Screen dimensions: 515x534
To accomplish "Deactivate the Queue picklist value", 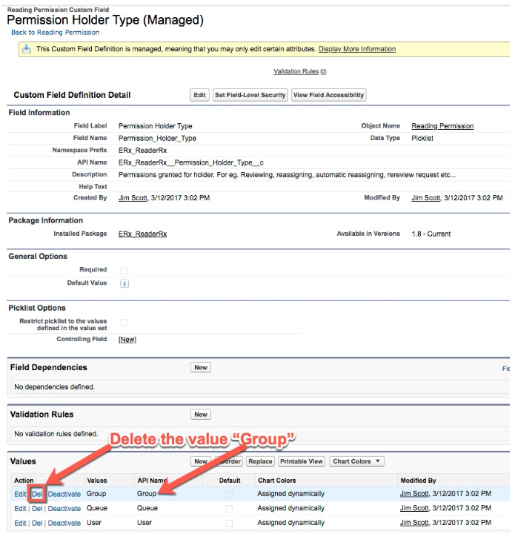I will [64, 509].
